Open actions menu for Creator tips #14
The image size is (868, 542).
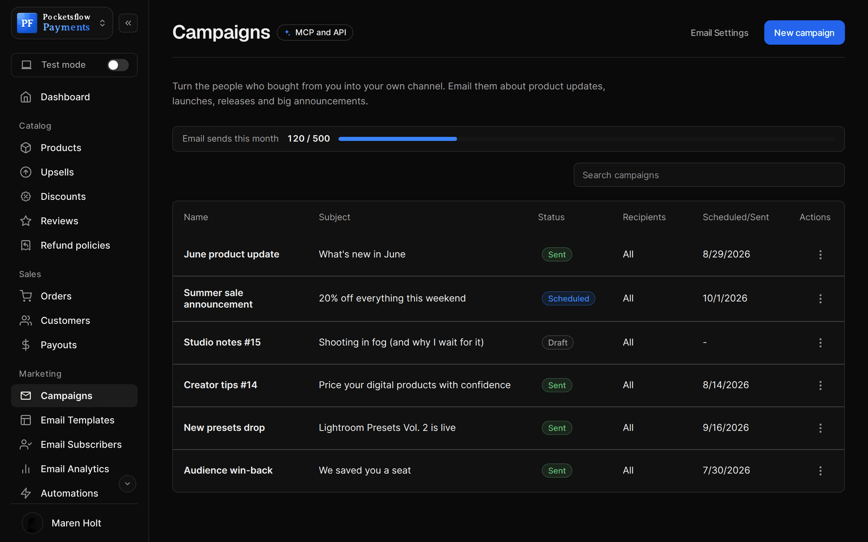point(821,385)
